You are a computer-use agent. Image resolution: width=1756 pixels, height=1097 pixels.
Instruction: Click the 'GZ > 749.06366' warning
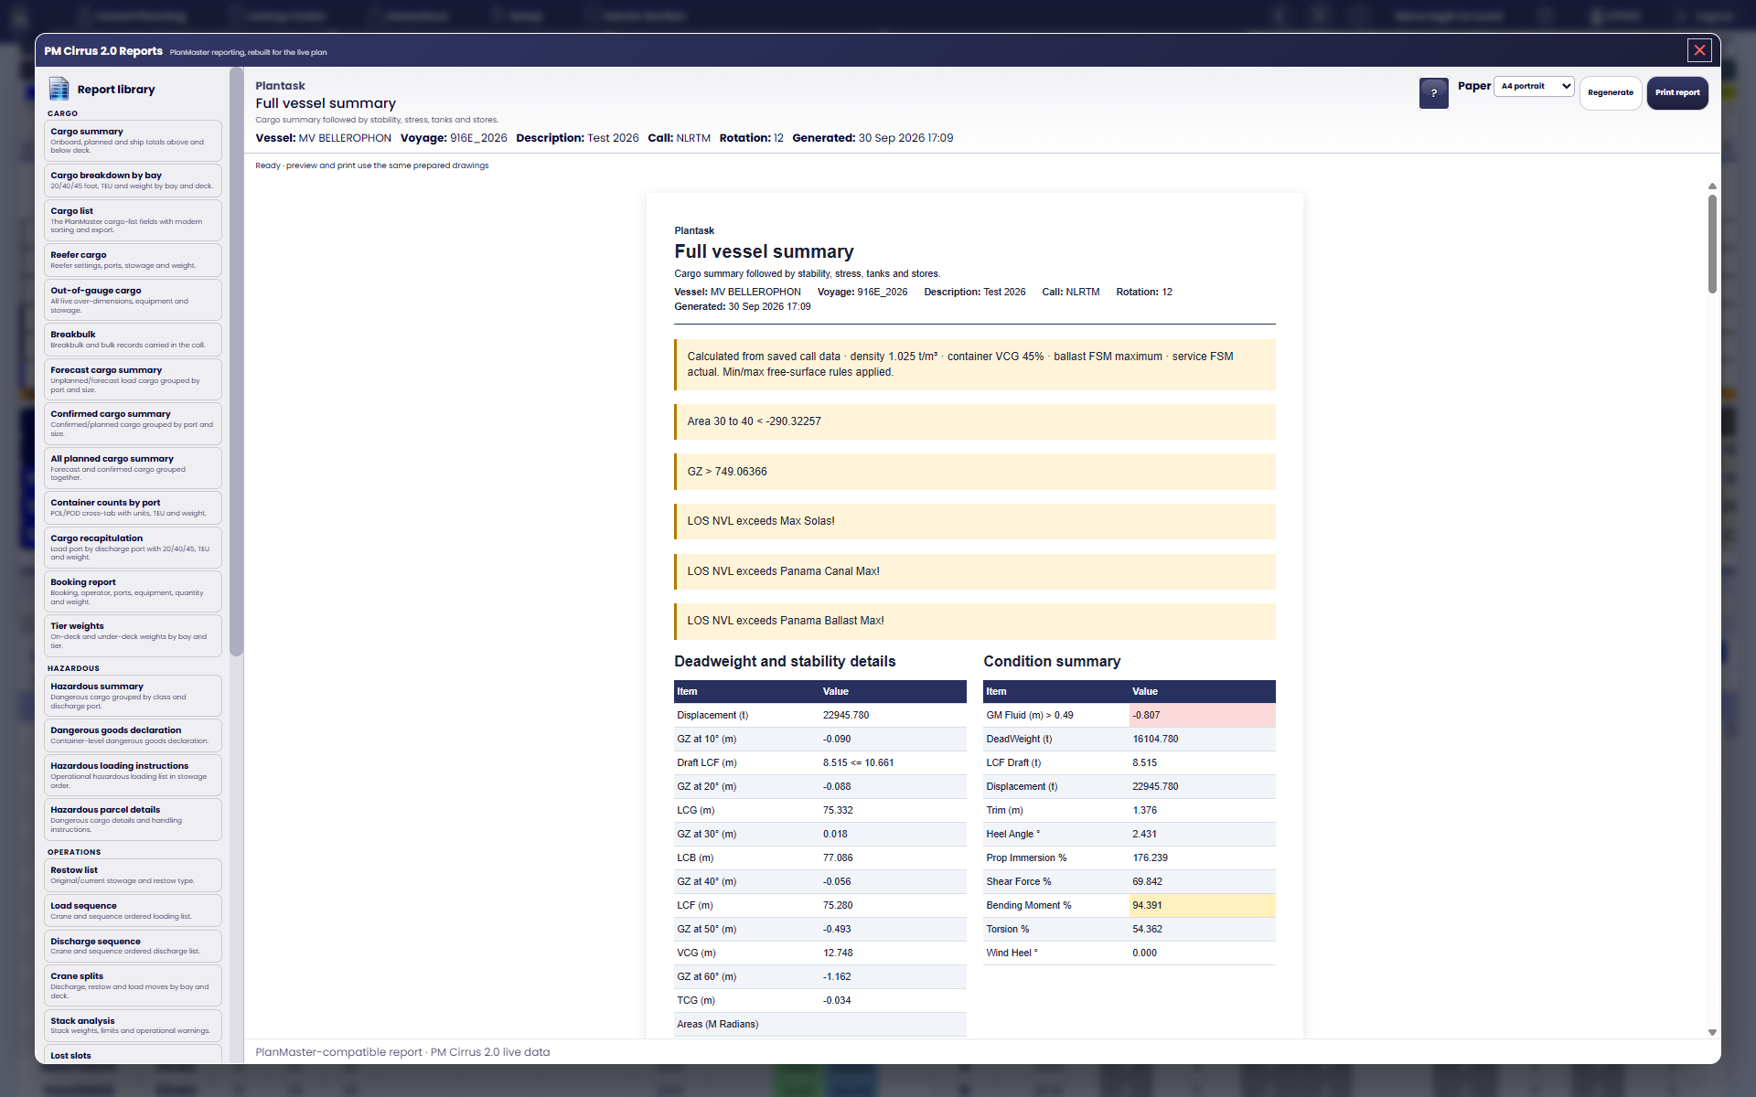[975, 472]
